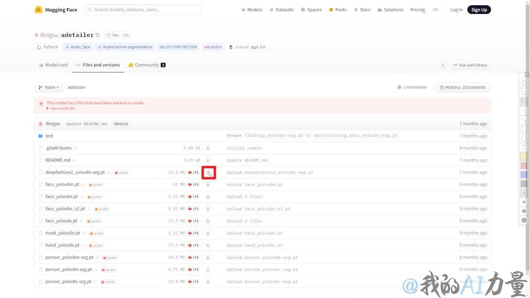
Task: Close the annotation toolbar
Action: coord(527,74)
